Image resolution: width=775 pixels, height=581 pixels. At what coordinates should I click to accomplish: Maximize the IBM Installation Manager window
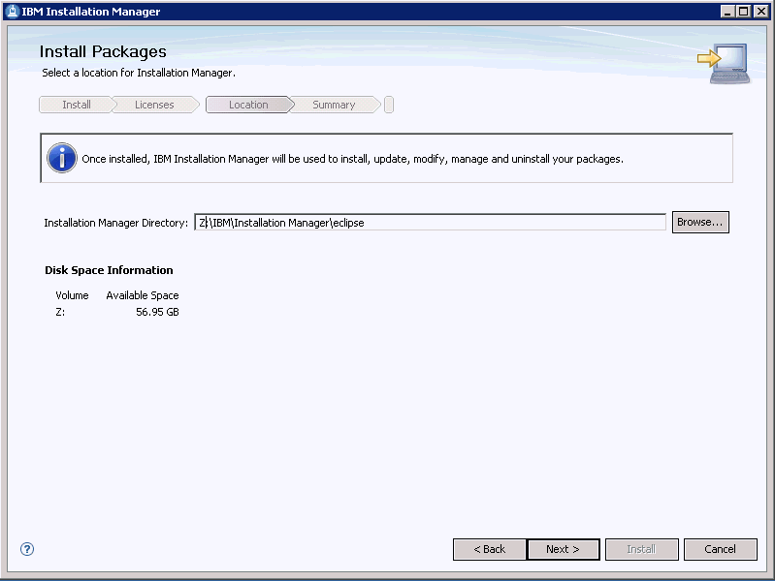[x=743, y=12]
